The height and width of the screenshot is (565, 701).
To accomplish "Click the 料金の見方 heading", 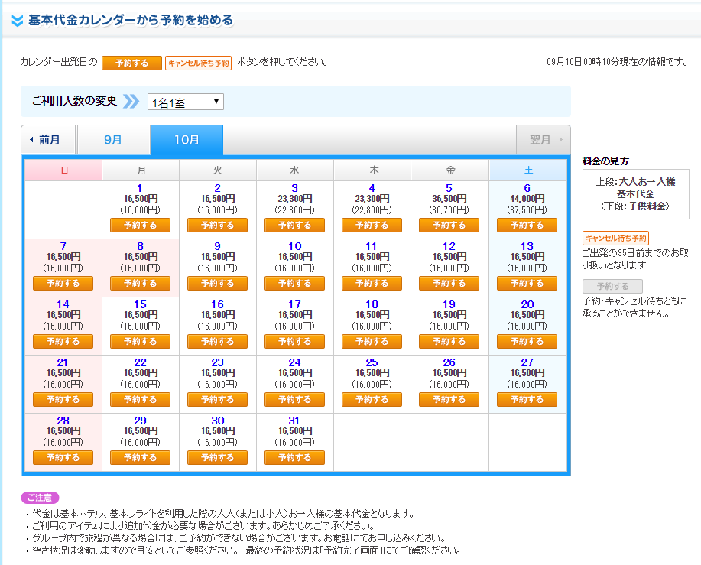I will 605,161.
